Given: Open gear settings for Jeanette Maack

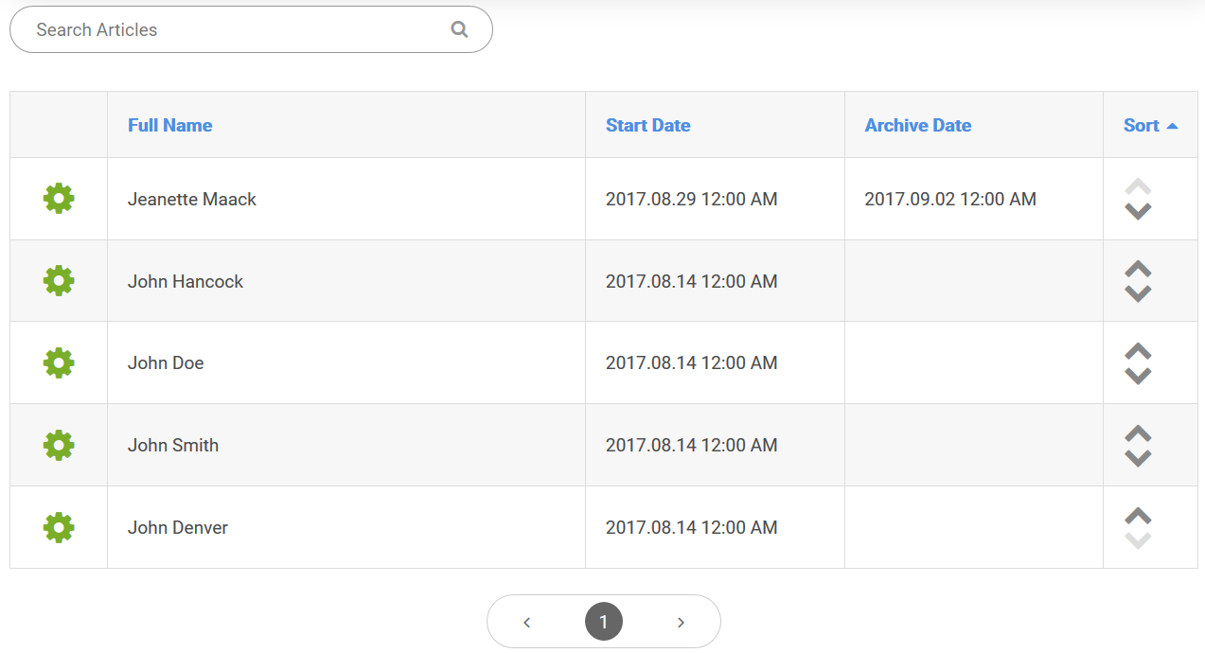Looking at the screenshot, I should [x=59, y=199].
